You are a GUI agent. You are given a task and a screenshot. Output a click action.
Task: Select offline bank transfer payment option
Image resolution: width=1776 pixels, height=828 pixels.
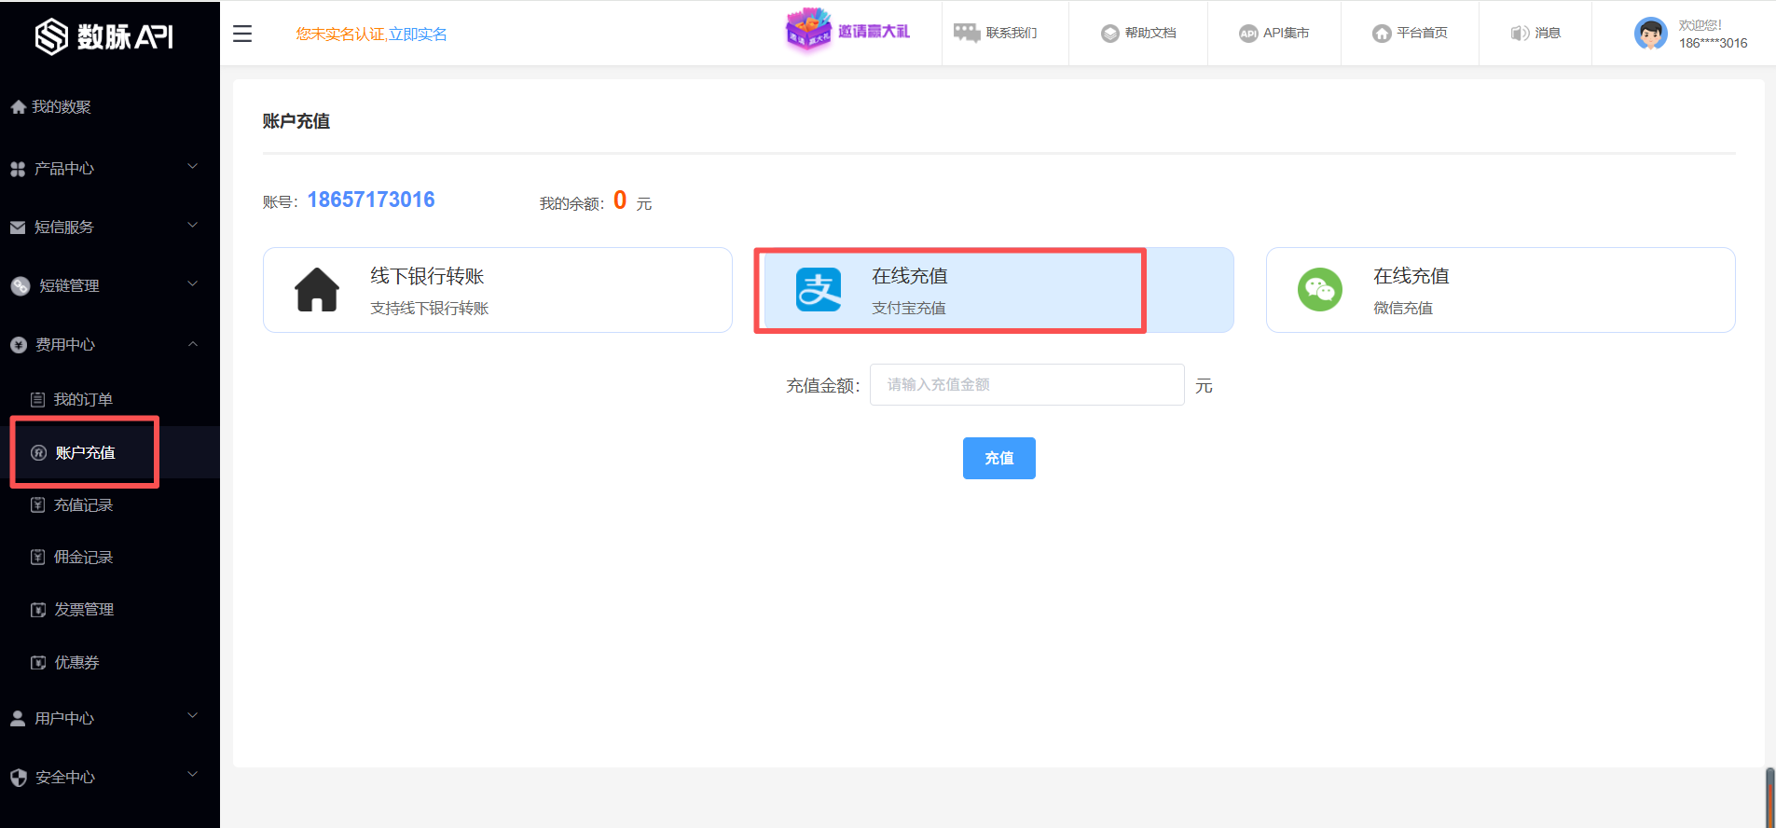tap(497, 290)
